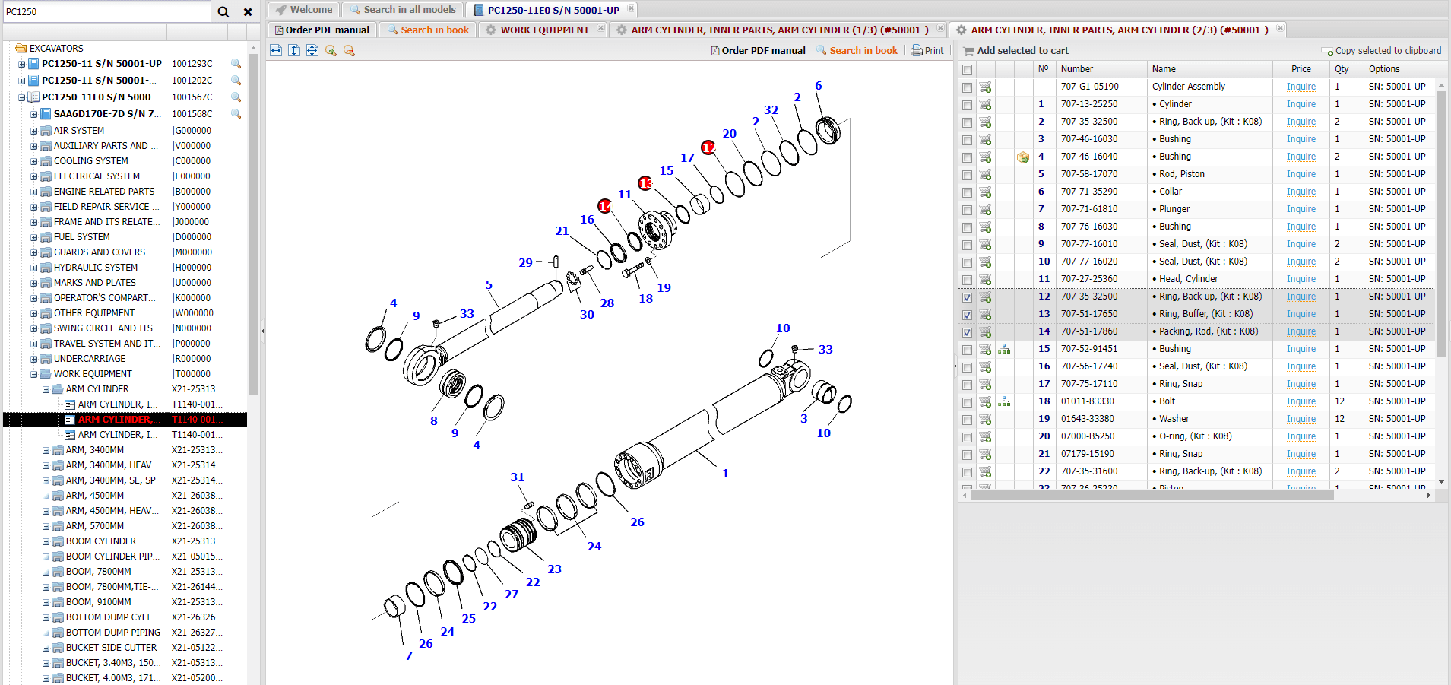Image resolution: width=1451 pixels, height=685 pixels.
Task: Uncheck Ring, Buffer 707-51-17650 row
Action: 967,315
